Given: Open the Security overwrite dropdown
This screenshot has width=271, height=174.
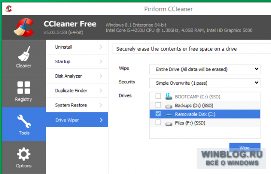Looking at the screenshot, I should pos(205,83).
